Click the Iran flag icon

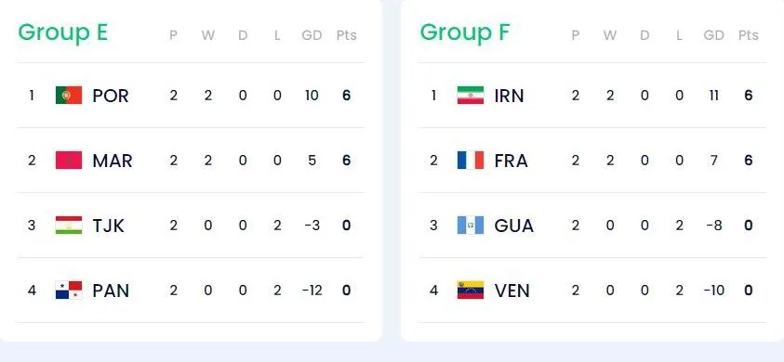tap(471, 95)
